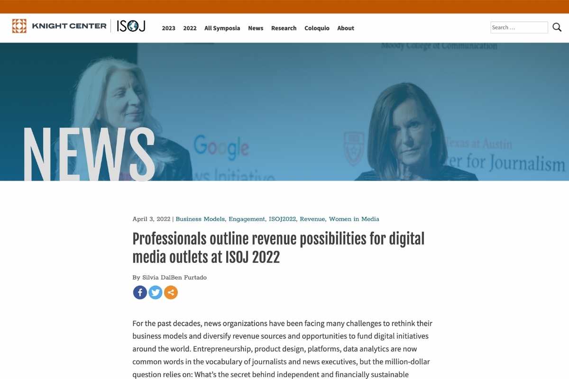Click into the Search text field
This screenshot has height=379, width=569.
(519, 27)
